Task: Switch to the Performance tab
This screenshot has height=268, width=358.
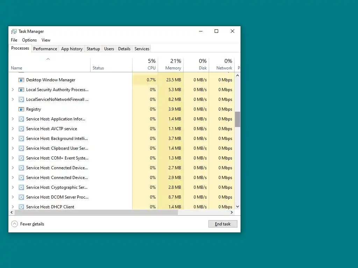Action: (45, 49)
